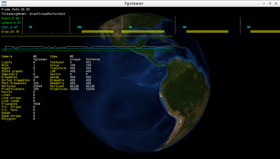This screenshot has height=159, width=280.
Task: Click the Group label
Action: [x=55, y=65]
